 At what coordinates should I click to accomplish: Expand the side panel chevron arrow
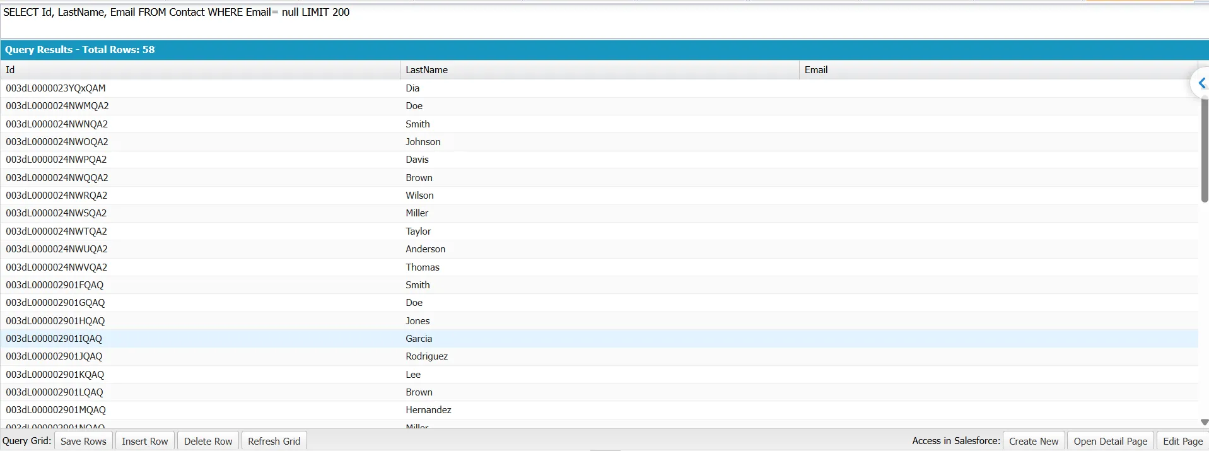(1201, 83)
